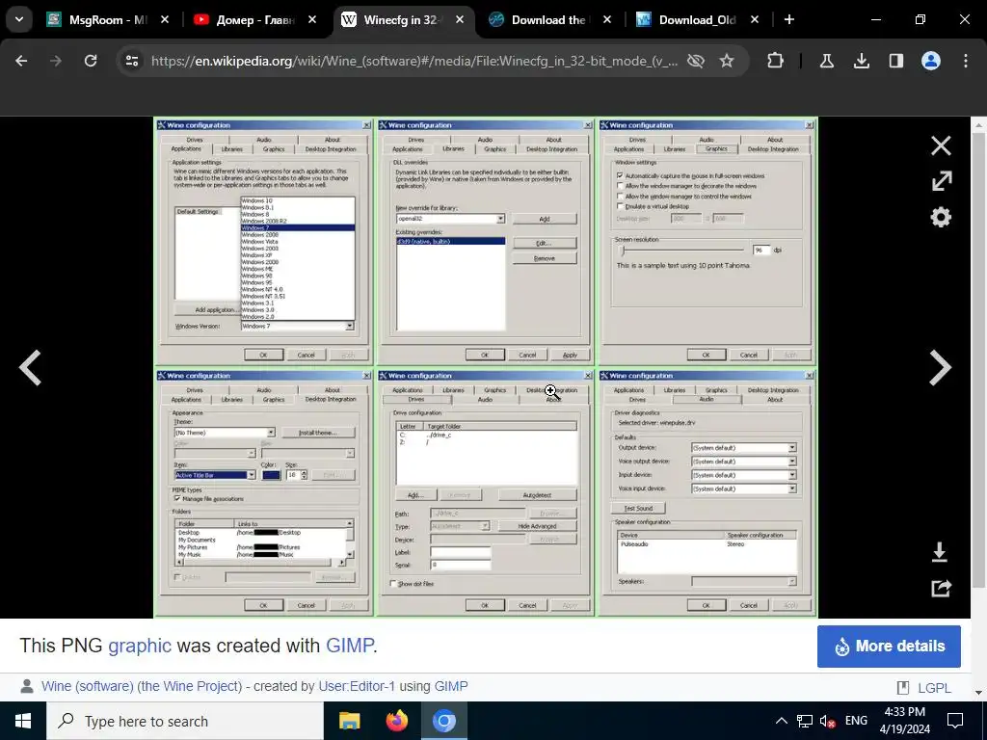View site information icon in address bar
The width and height of the screenshot is (987, 740).
pos(132,61)
